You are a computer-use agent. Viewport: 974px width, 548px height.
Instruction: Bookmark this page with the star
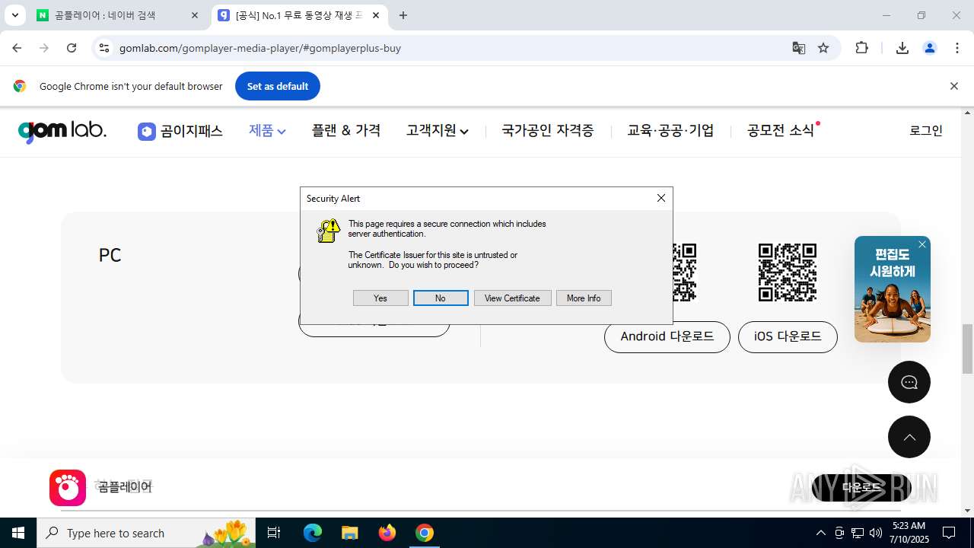pyautogui.click(x=823, y=48)
